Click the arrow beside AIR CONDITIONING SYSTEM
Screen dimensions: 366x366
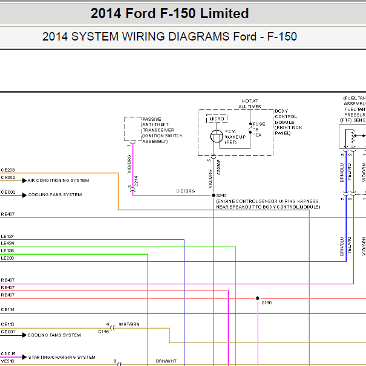[x=24, y=181]
